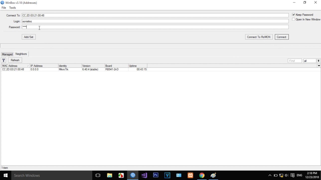Click IP address 0.0.0.0 cell
321x180 pixels.
34,69
